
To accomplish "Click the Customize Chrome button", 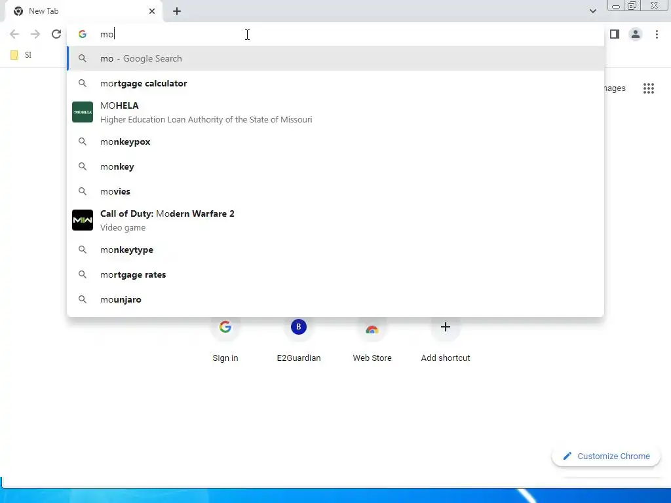I will (x=606, y=456).
